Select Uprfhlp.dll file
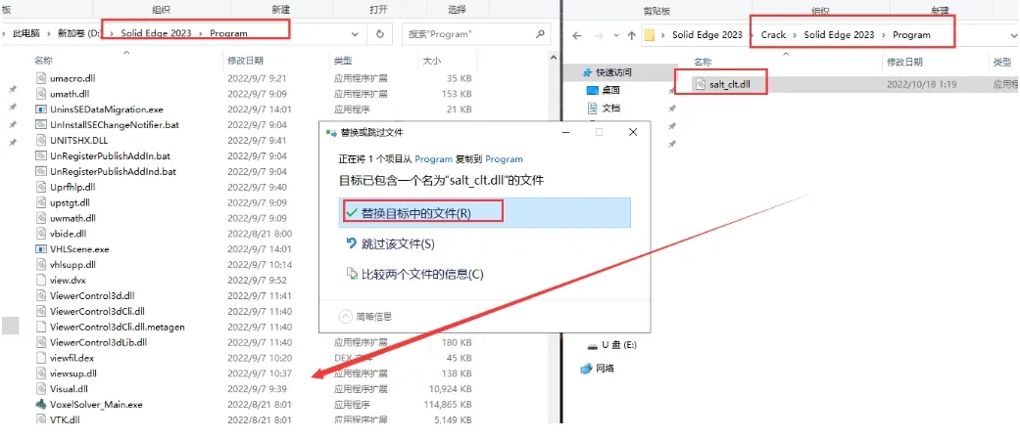Screen dimensions: 1020x439 (73, 187)
